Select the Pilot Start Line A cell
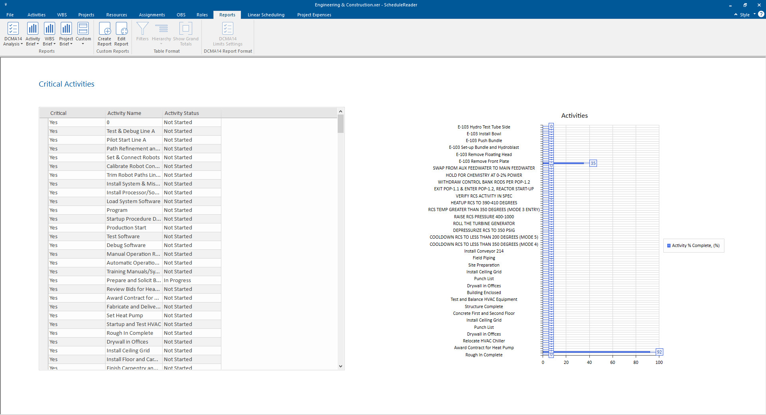This screenshot has height=415, width=766. [133, 140]
